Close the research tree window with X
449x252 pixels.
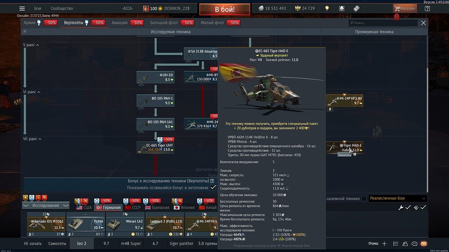tap(423, 23)
